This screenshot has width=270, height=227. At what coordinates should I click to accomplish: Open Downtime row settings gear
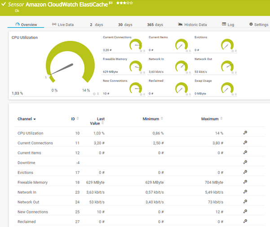point(245,162)
